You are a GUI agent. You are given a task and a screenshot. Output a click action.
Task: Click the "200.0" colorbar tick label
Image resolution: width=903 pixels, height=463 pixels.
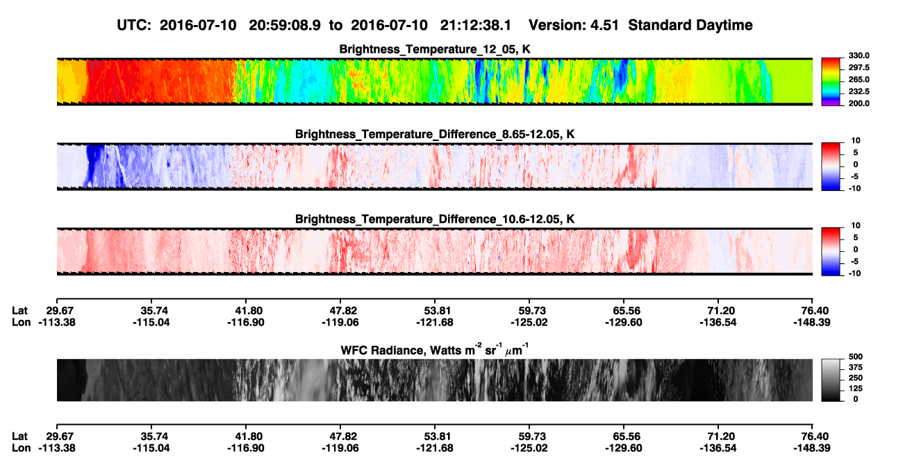859,103
